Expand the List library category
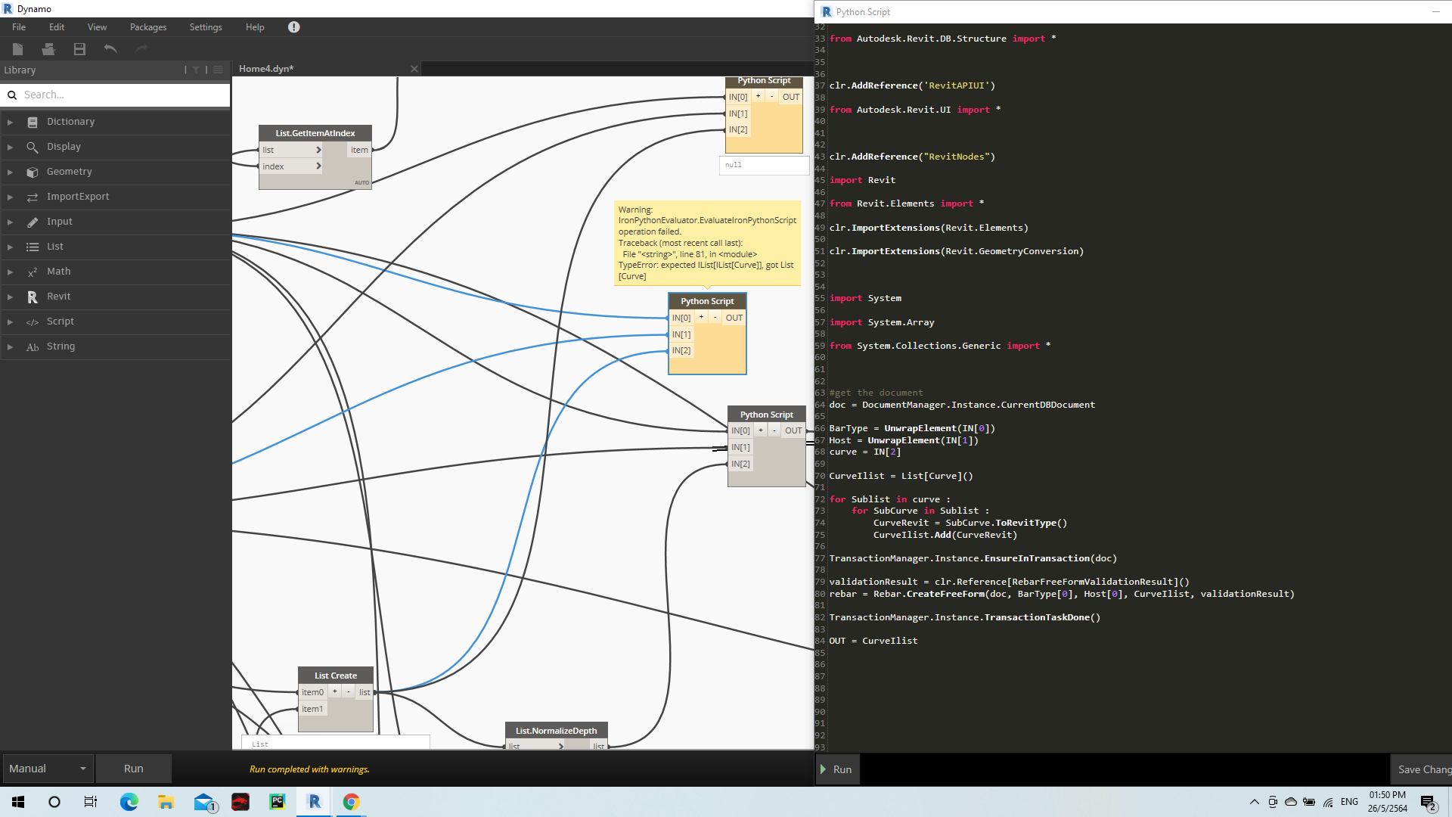 [x=10, y=247]
